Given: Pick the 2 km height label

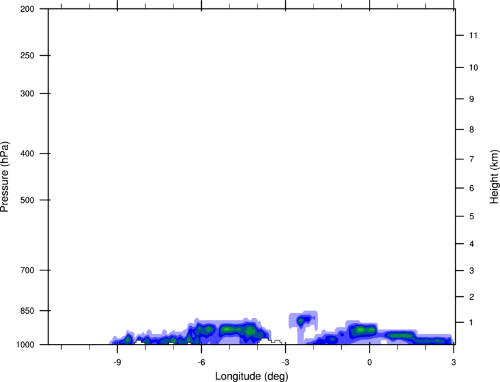Looking at the screenshot, I should tap(472, 297).
